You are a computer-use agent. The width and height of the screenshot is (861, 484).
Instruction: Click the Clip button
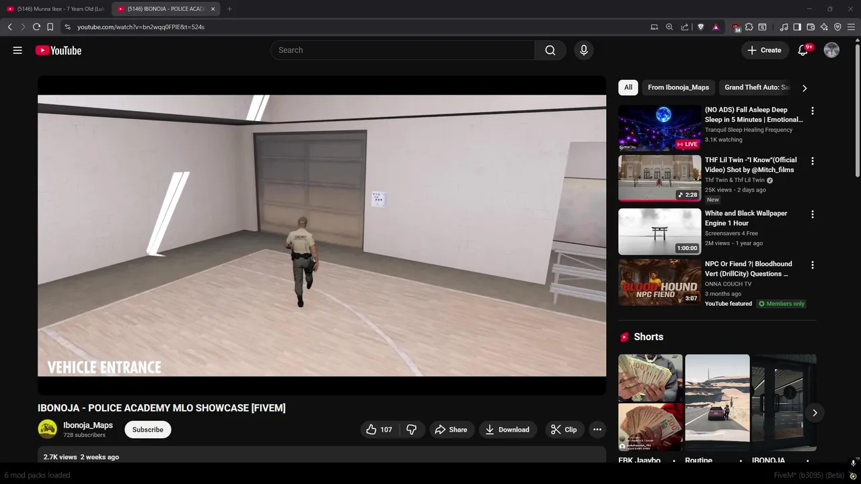(564, 430)
